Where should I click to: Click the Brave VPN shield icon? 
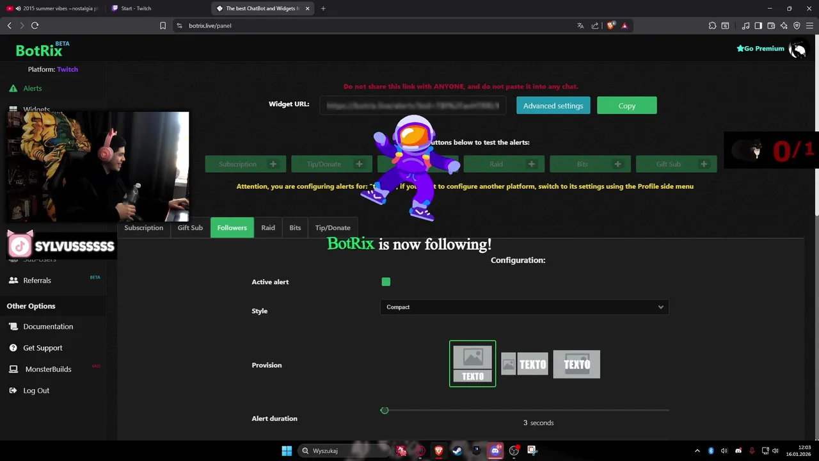tap(797, 26)
